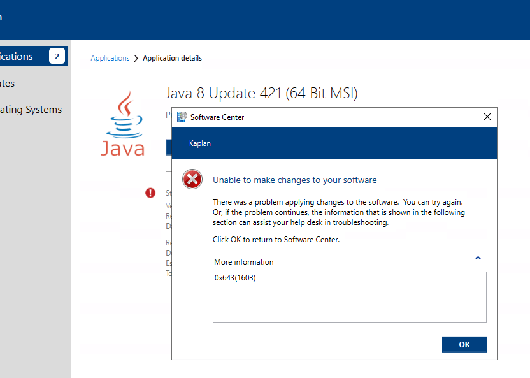Image resolution: width=530 pixels, height=378 pixels.
Task: Go back via Applications breadcrumb link
Action: point(110,58)
